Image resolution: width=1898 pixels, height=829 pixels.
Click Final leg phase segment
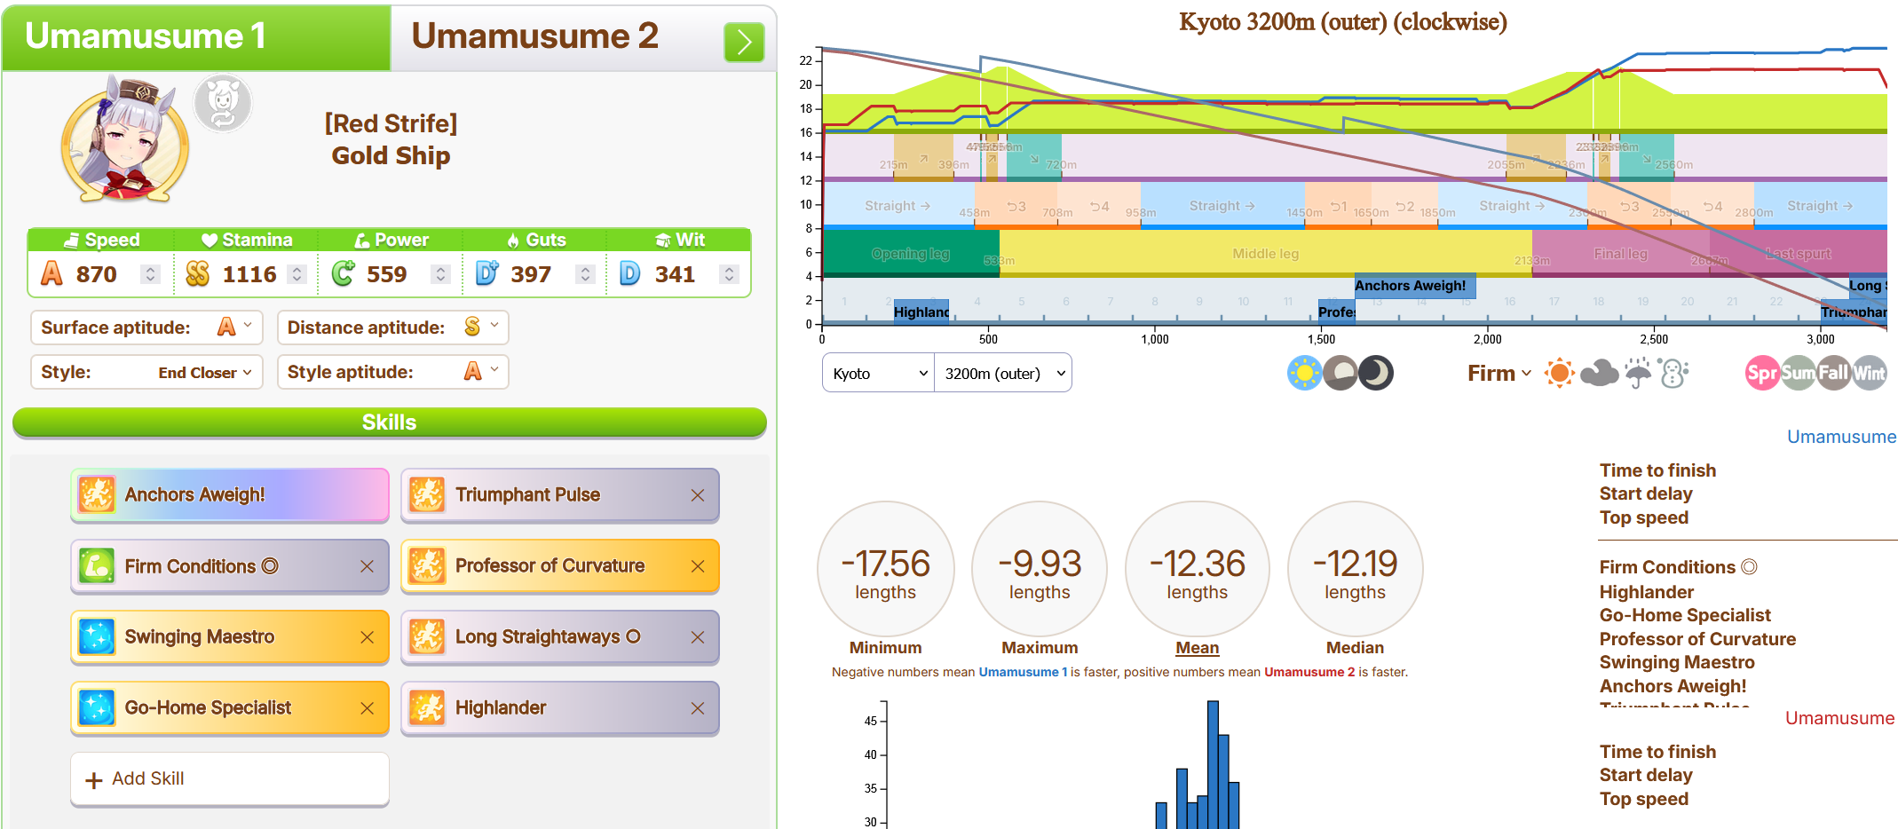(1621, 254)
